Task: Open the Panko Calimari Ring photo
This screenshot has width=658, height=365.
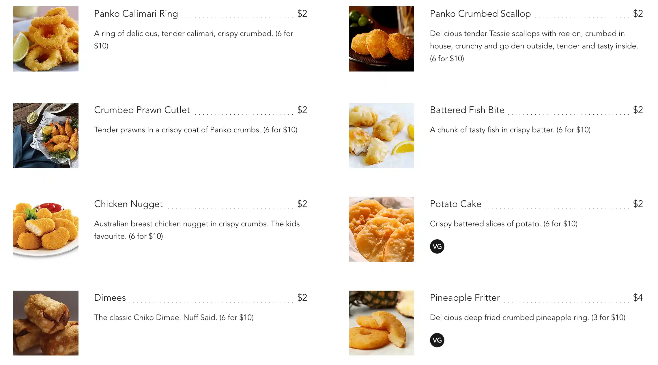Action: [46, 39]
